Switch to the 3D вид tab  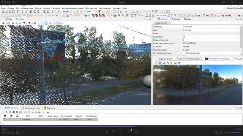click(x=20, y=19)
